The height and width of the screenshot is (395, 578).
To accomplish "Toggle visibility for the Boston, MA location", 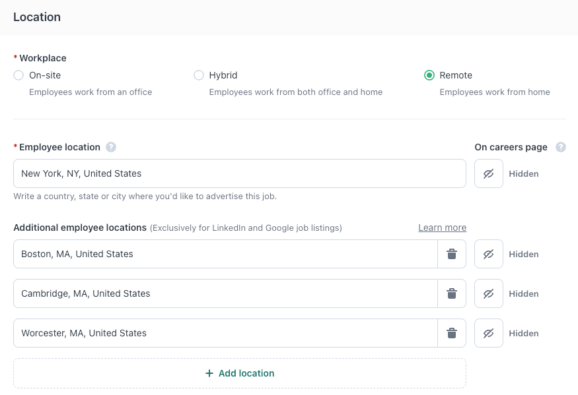I will click(x=489, y=254).
